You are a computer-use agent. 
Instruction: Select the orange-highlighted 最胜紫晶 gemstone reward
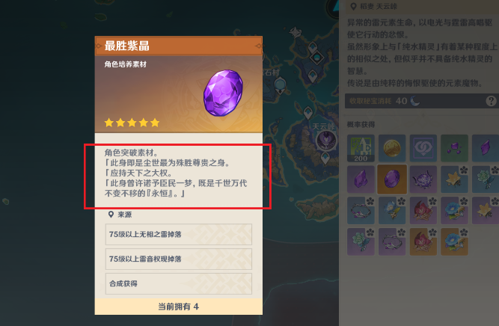[x=392, y=179]
